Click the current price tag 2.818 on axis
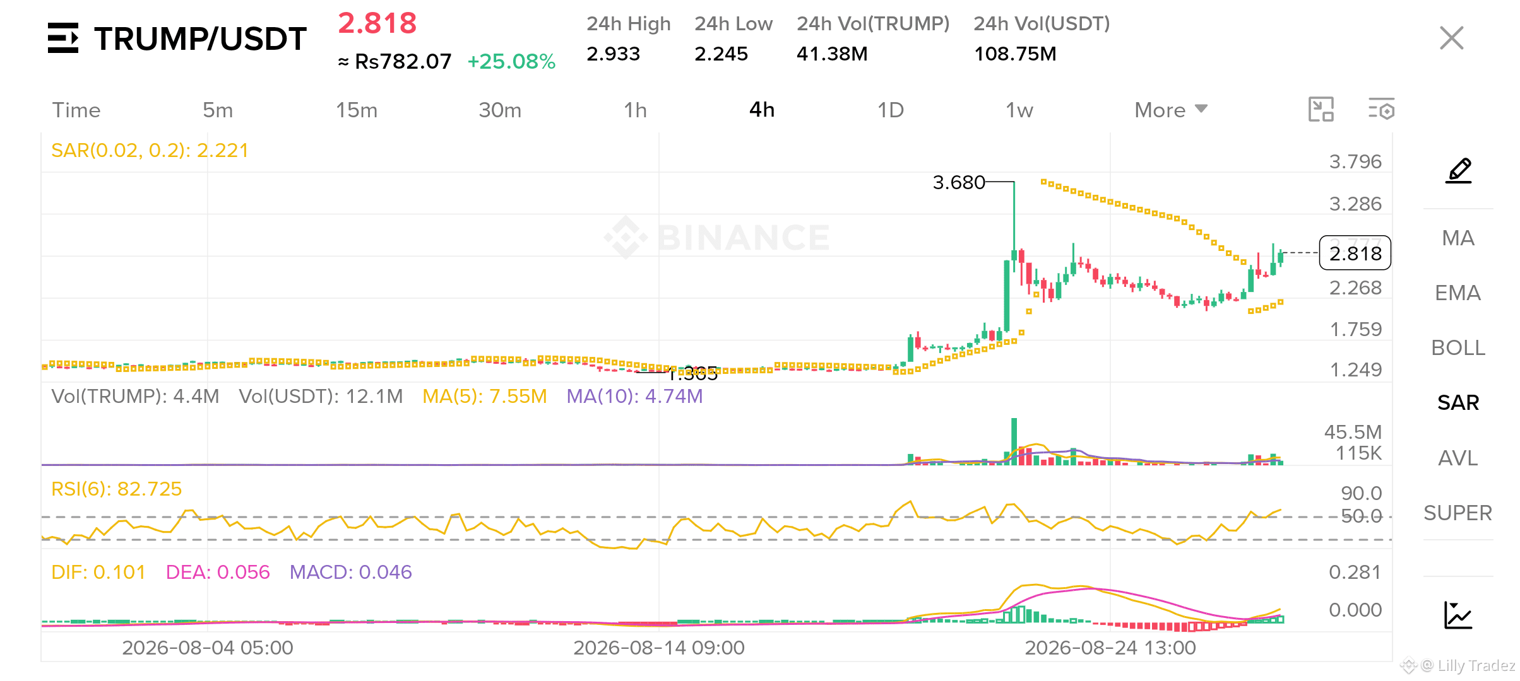1520x681 pixels. (x=1355, y=253)
